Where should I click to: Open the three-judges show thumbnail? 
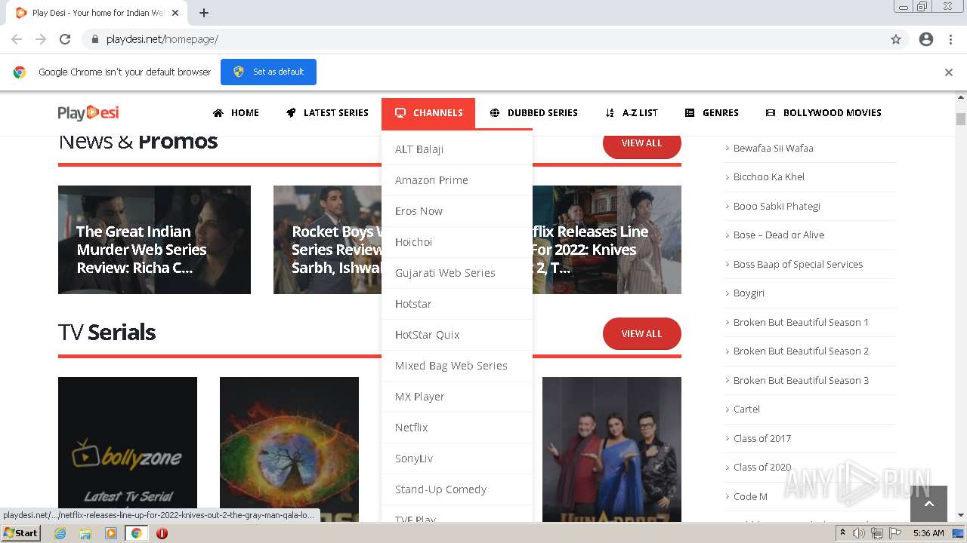point(612,449)
